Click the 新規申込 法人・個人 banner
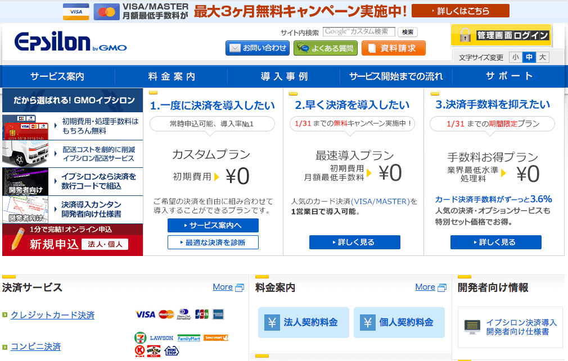568x361 pixels. click(x=73, y=240)
